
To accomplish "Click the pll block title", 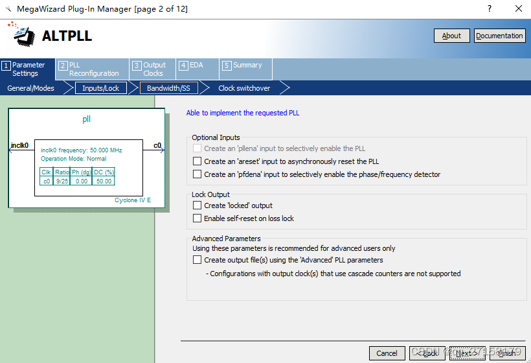I will [x=86, y=119].
